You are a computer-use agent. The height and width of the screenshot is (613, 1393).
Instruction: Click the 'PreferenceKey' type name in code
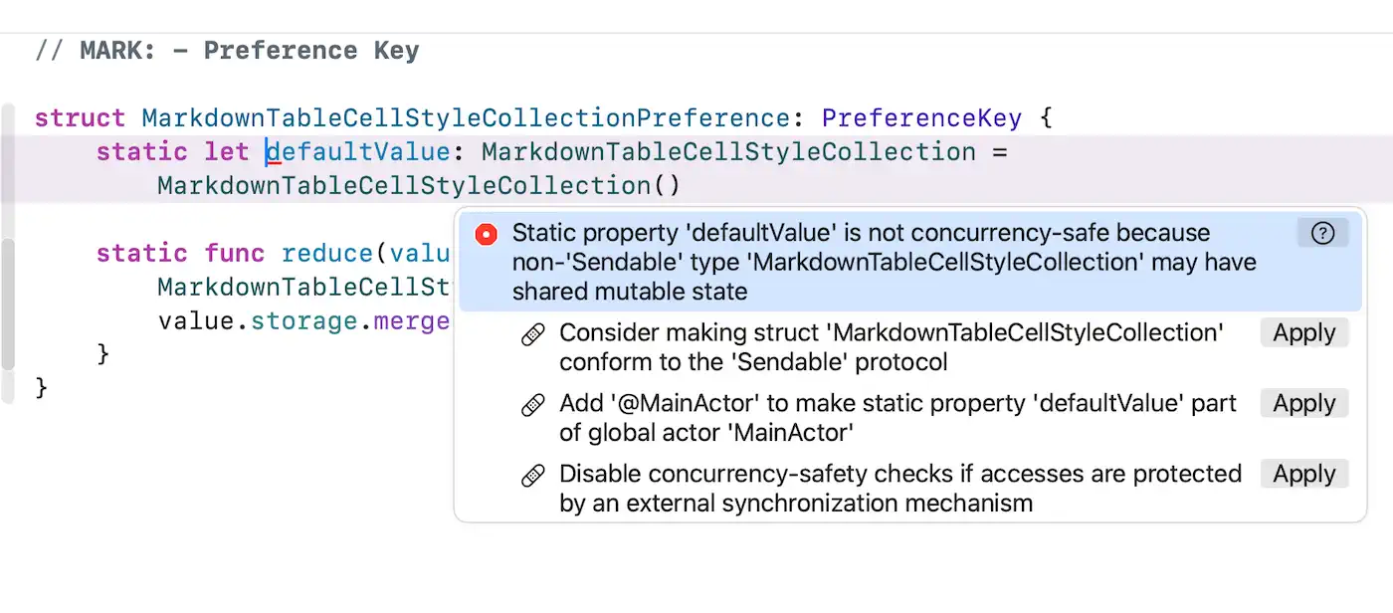click(x=921, y=117)
